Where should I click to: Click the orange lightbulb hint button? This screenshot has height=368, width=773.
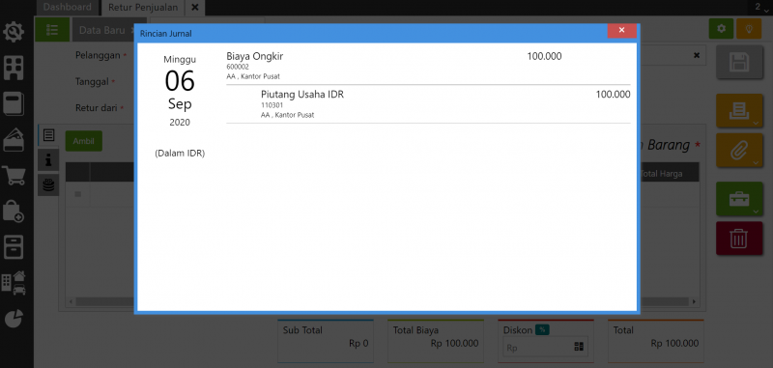coord(749,29)
